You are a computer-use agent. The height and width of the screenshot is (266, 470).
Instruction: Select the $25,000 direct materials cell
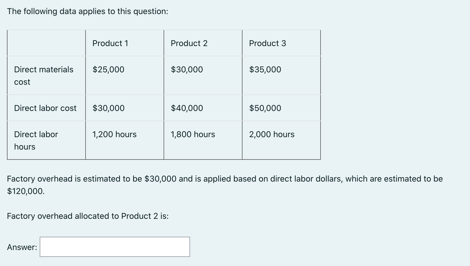coord(108,69)
